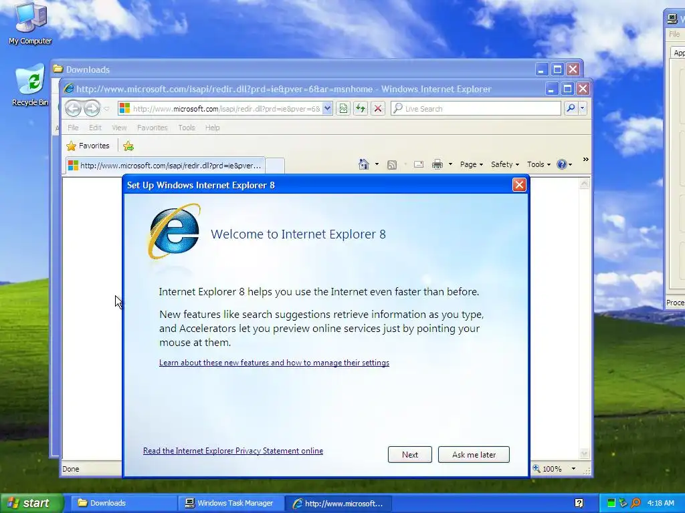Image resolution: width=685 pixels, height=513 pixels.
Task: Click the Start button
Action: 31,503
